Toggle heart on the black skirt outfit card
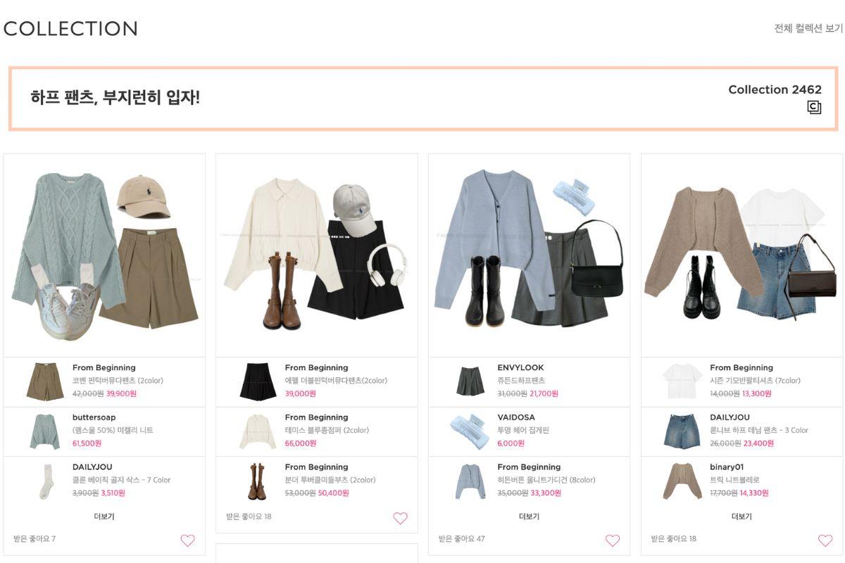This screenshot has height=563, width=845. click(400, 518)
